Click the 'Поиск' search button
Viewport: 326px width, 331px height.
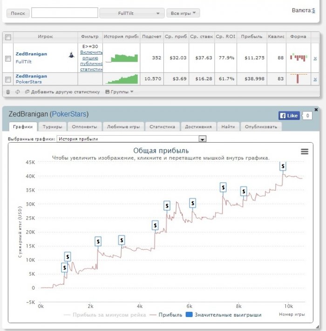[18, 13]
